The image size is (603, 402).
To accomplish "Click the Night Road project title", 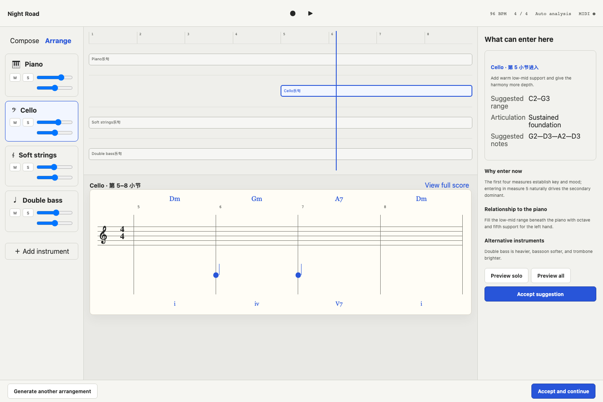I will (23, 14).
